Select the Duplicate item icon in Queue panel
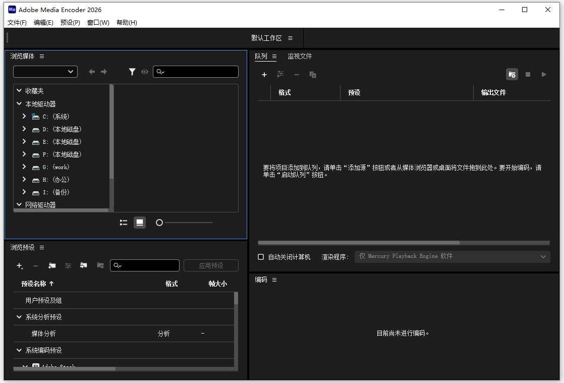The width and height of the screenshot is (564, 383). (x=313, y=74)
